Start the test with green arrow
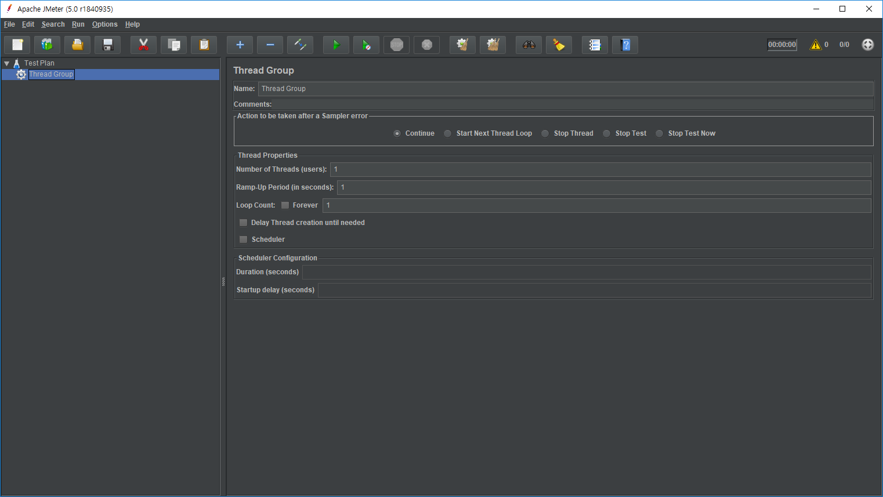Viewport: 883px width, 497px height. pyautogui.click(x=336, y=45)
